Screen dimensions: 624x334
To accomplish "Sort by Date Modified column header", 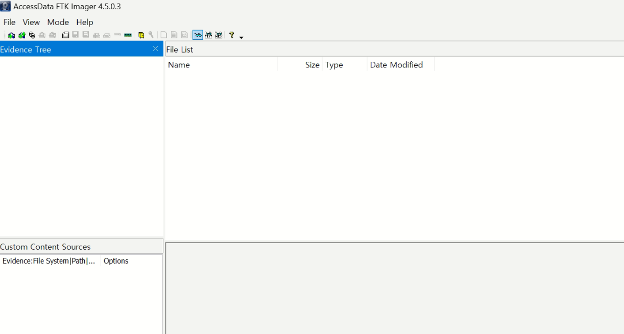I will [400, 65].
